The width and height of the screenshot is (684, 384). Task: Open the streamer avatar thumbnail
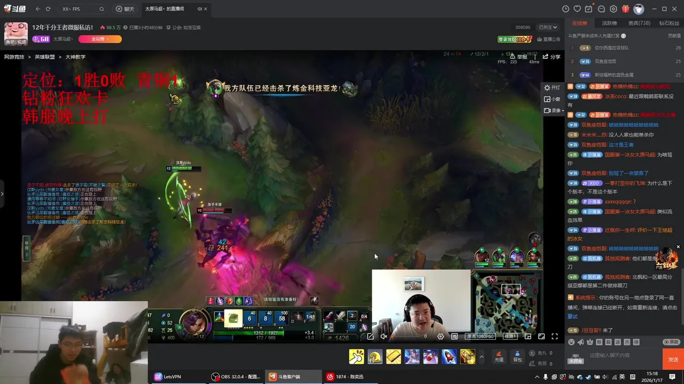pos(16,34)
